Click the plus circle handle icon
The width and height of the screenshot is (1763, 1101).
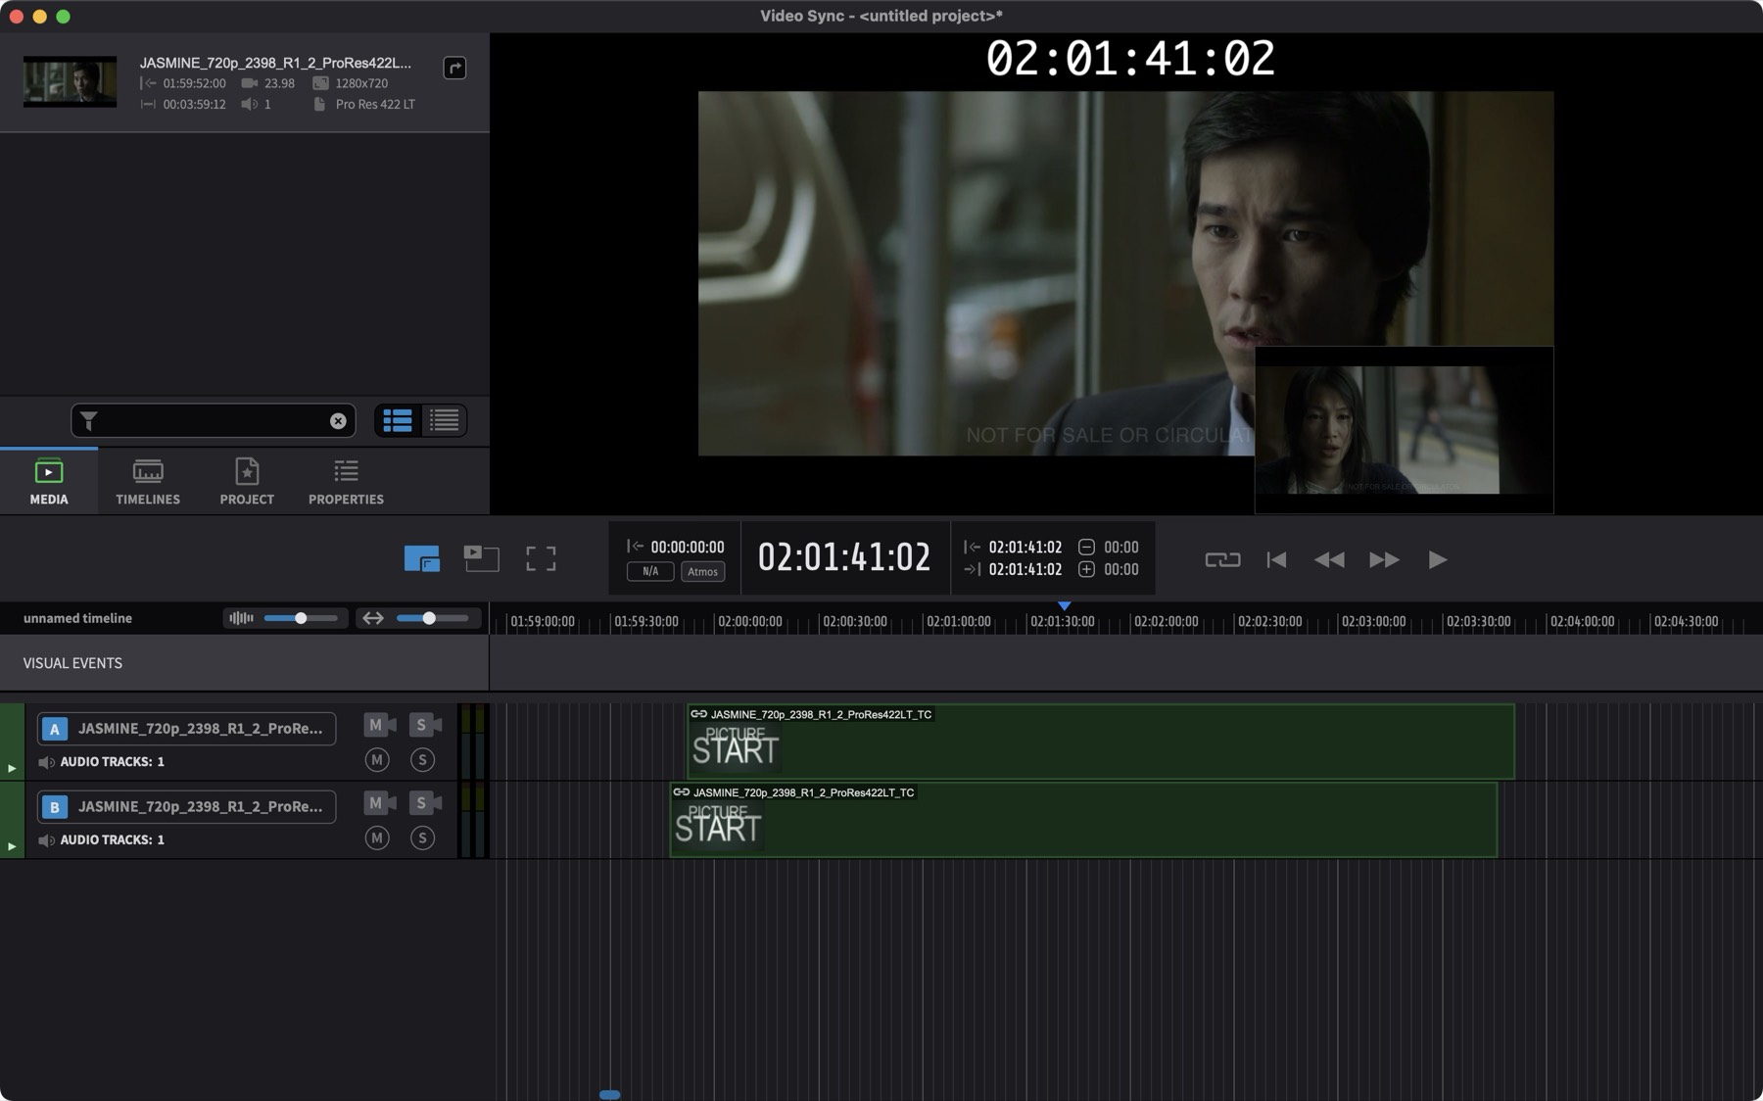coord(1086,569)
